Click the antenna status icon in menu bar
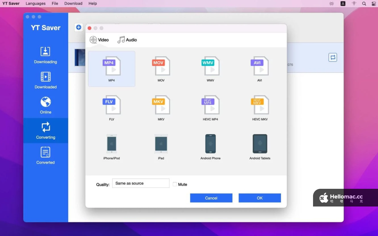This screenshot has width=378, height=236. click(x=354, y=4)
